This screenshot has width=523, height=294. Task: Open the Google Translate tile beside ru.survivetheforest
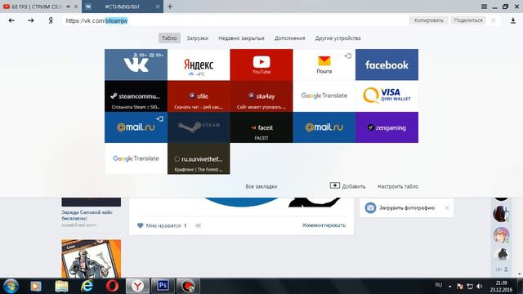click(136, 158)
